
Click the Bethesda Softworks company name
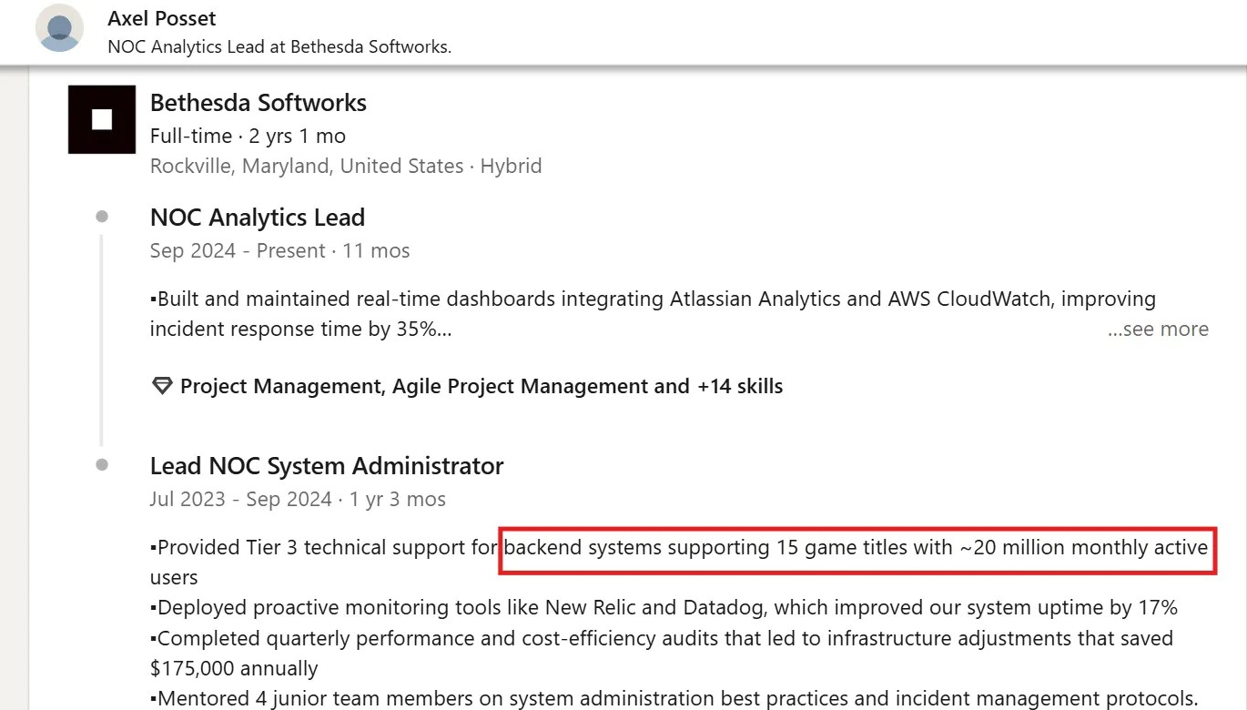(259, 103)
